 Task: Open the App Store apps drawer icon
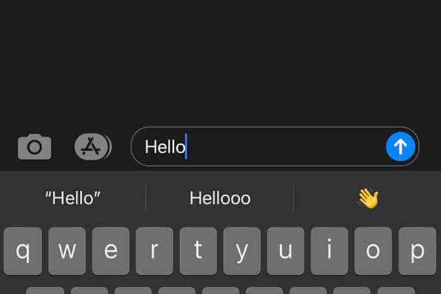(93, 147)
